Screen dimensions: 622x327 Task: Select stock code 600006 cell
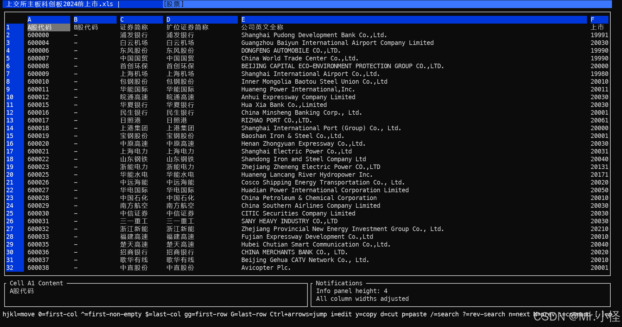point(38,50)
